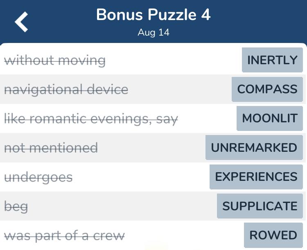The width and height of the screenshot is (307, 250).
Task: Click the 'was part of a crew' clue
Action: 64,236
